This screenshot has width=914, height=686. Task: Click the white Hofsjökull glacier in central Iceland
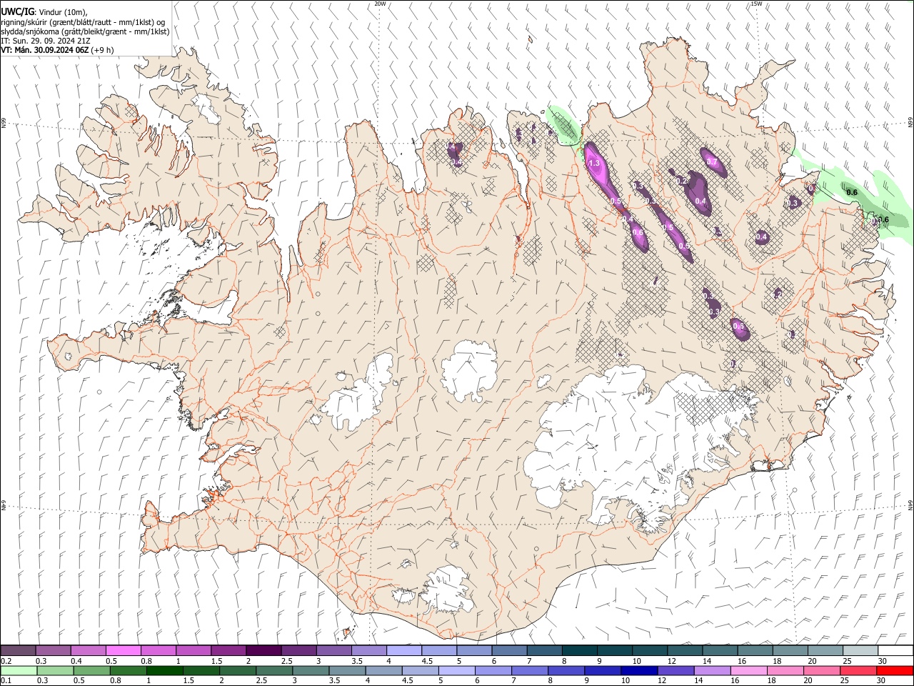point(469,369)
